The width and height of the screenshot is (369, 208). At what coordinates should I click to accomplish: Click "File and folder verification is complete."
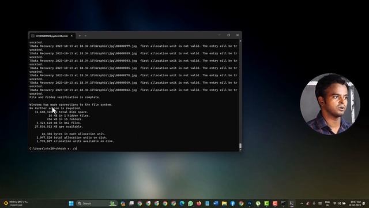pyautogui.click(x=65, y=97)
